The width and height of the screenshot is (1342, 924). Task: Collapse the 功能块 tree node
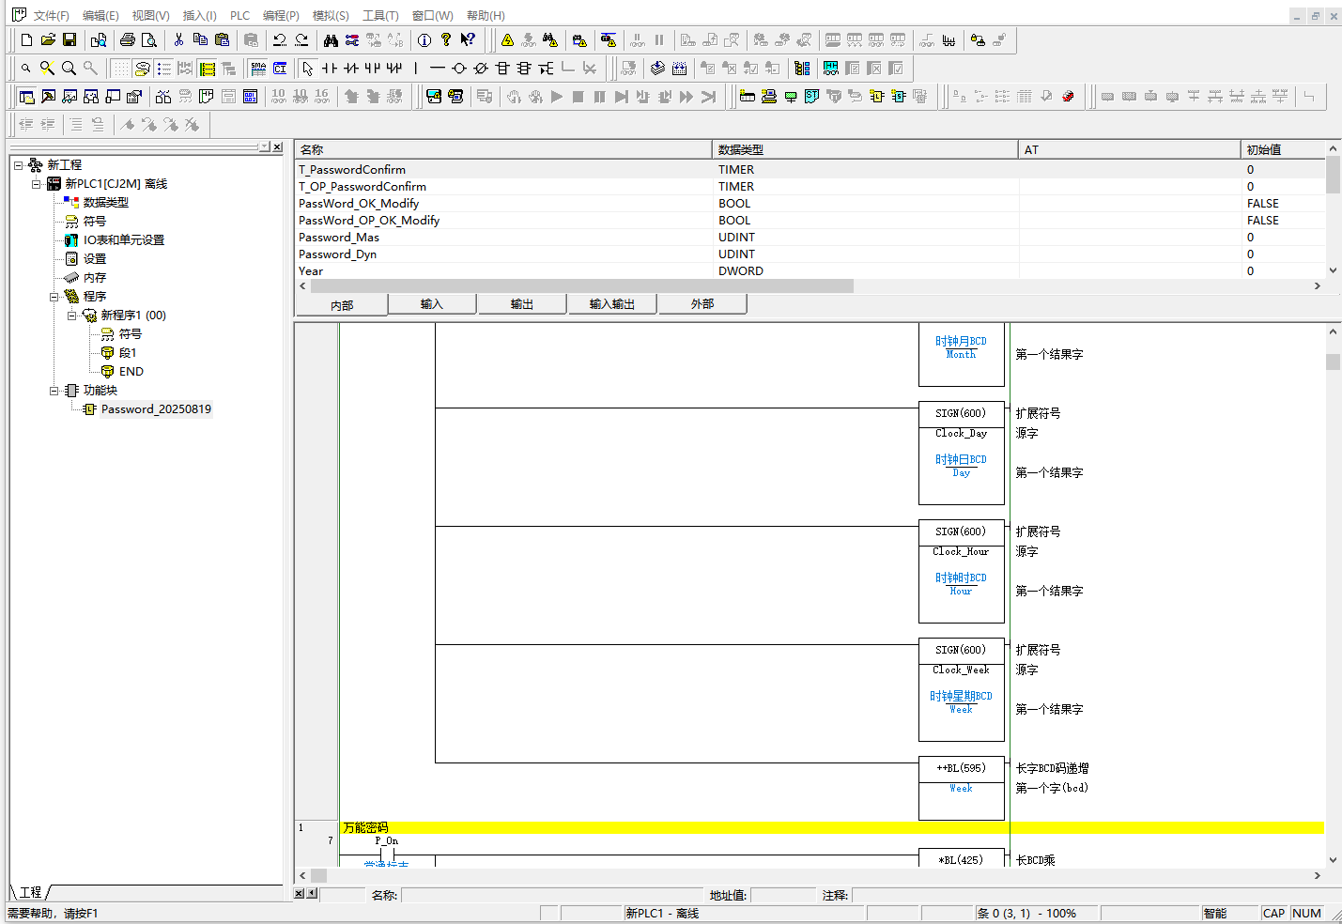click(54, 391)
